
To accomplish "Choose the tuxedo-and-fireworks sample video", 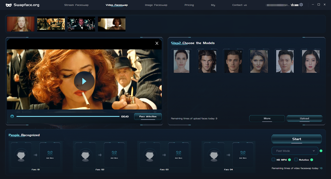I will pos(81,24).
